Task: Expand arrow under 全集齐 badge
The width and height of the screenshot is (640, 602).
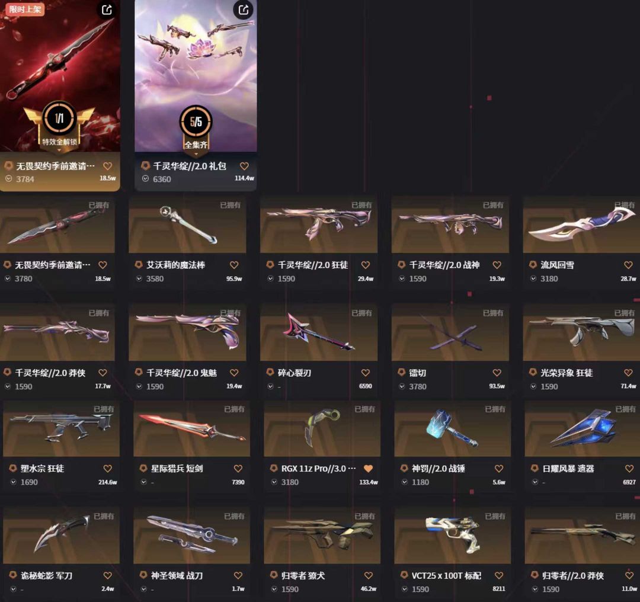Action: click(x=196, y=154)
